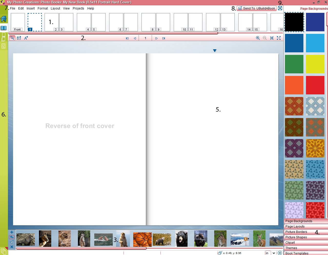The image size is (328, 255).
Task: Select page 13 thumbnail in page strip
Action: [228, 22]
